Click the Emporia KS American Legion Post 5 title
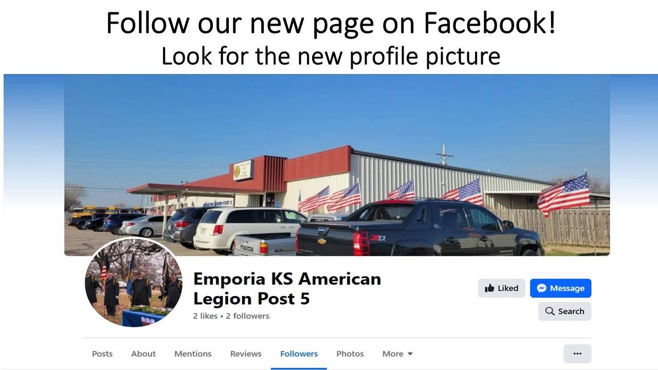This screenshot has width=658, height=370. (x=287, y=288)
